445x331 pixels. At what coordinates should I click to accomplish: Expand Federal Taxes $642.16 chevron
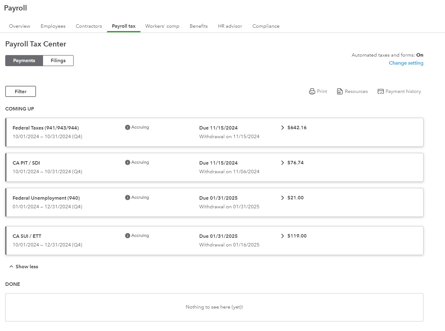tap(282, 128)
